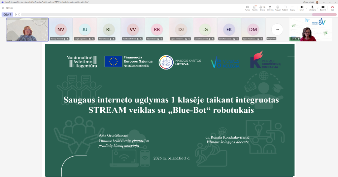Screen dimensions: 338x177
Task: Leave the meeting with Išeiti button
Action: [332, 8]
